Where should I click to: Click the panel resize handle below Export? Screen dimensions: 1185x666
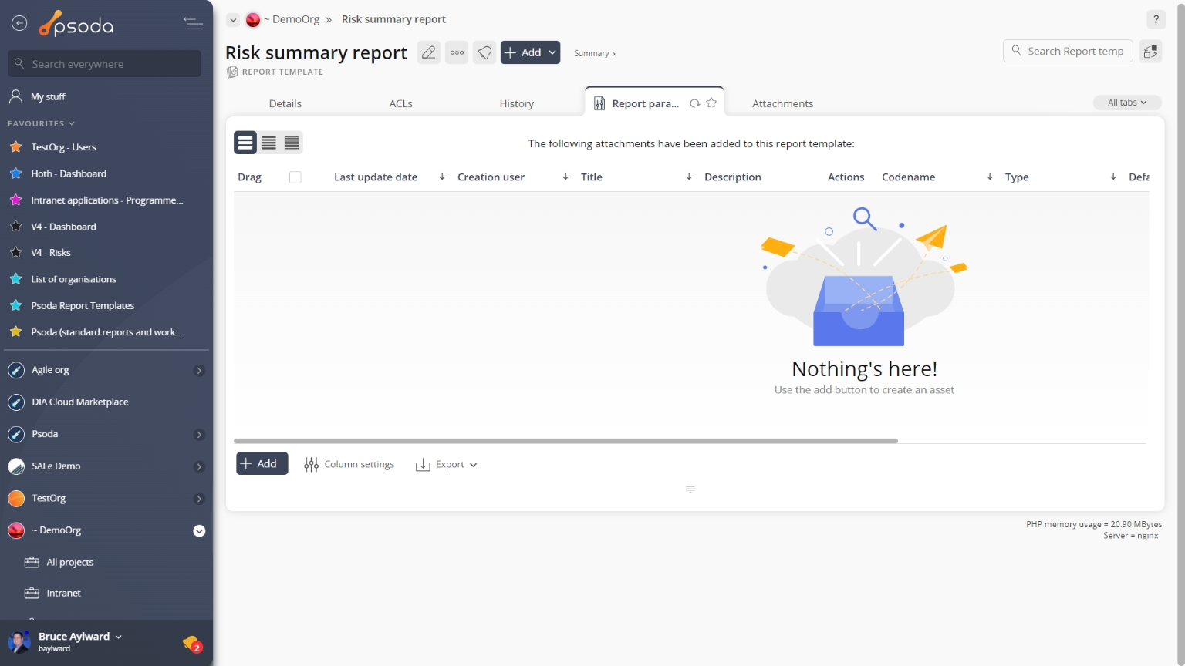690,489
